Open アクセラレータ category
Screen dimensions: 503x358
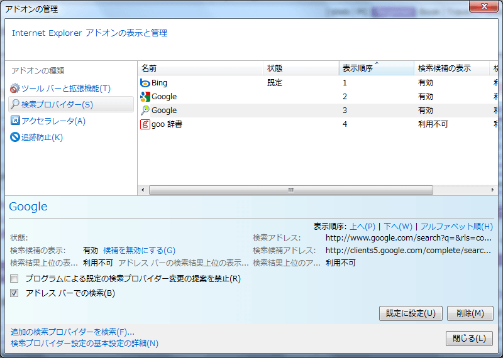pyautogui.click(x=53, y=121)
